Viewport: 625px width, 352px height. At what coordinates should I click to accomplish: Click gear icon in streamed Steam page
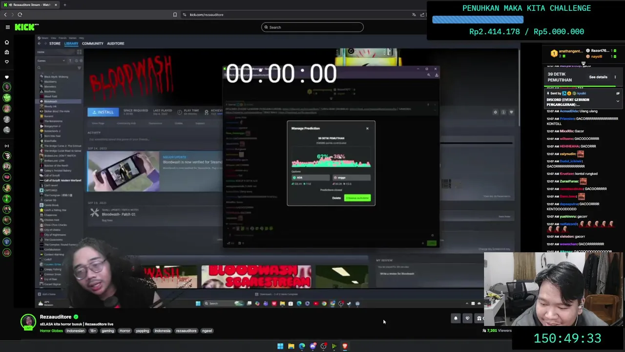click(495, 112)
